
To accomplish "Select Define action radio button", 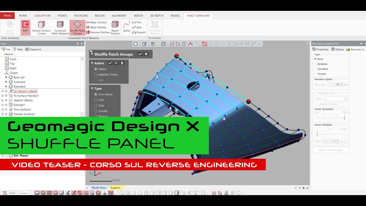I will click(96, 69).
